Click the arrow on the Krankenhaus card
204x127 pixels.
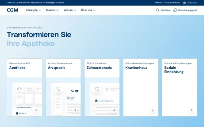152,110
